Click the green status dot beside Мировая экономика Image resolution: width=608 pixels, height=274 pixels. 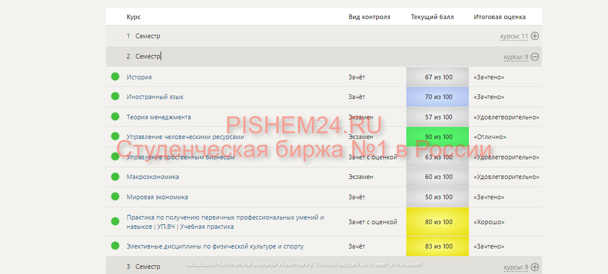(x=115, y=196)
